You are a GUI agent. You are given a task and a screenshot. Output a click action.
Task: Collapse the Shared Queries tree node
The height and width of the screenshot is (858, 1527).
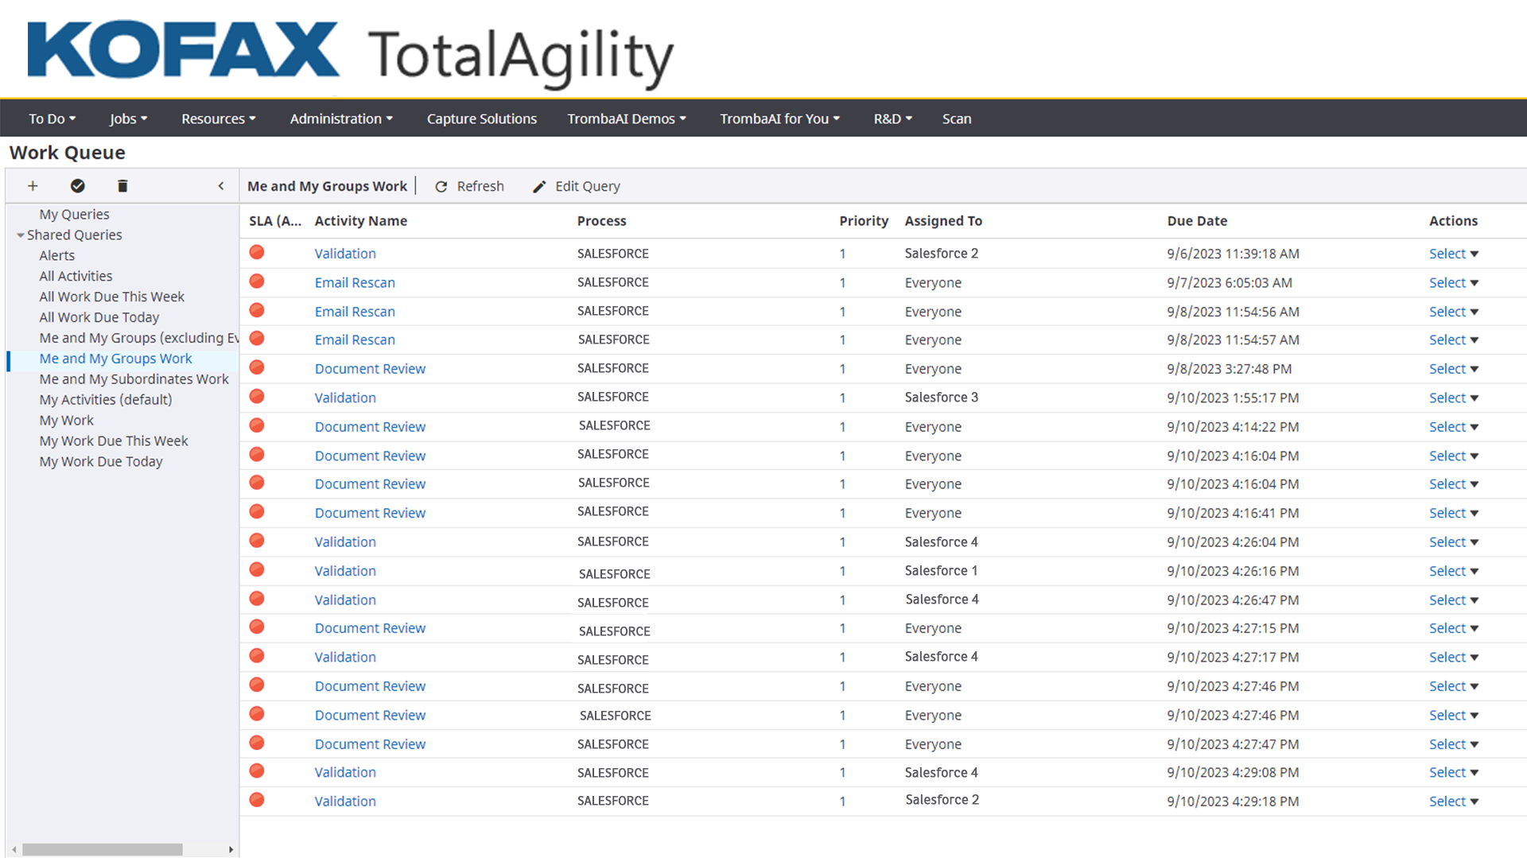[20, 235]
